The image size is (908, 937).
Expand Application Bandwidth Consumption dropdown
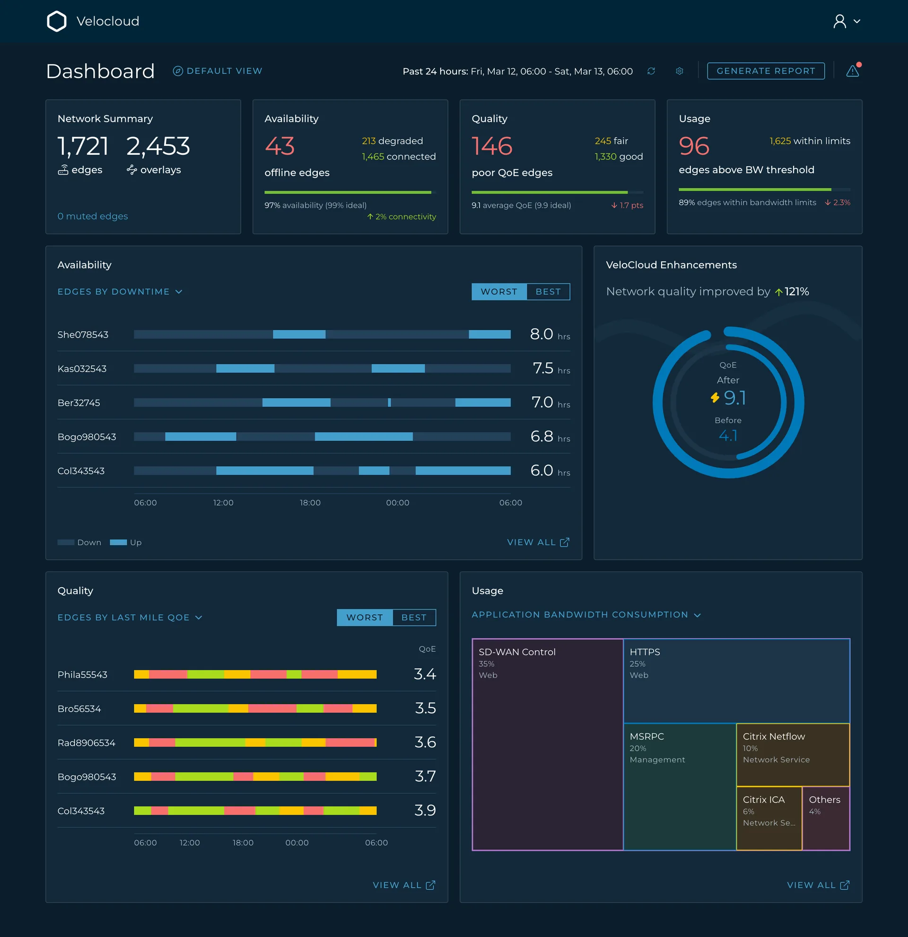tap(586, 614)
